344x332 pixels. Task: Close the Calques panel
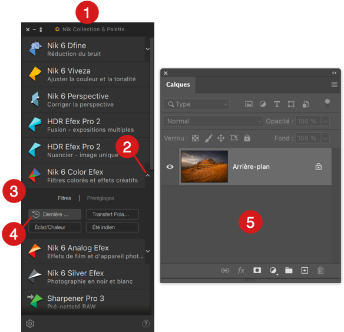pos(166,73)
